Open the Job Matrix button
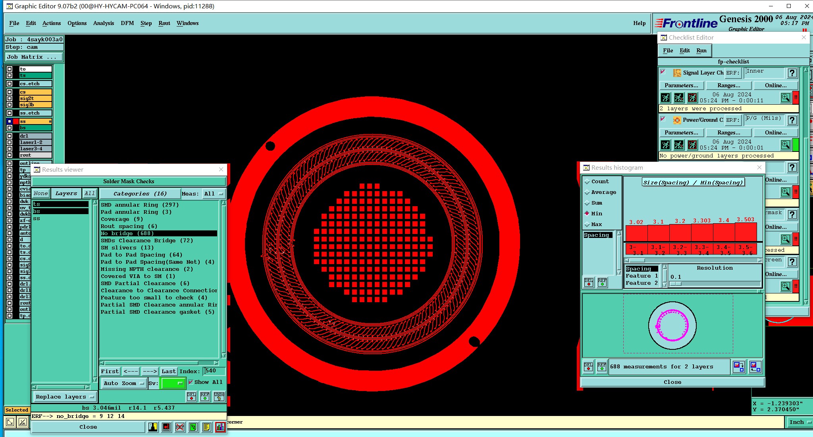The height and width of the screenshot is (437, 813). [34, 57]
